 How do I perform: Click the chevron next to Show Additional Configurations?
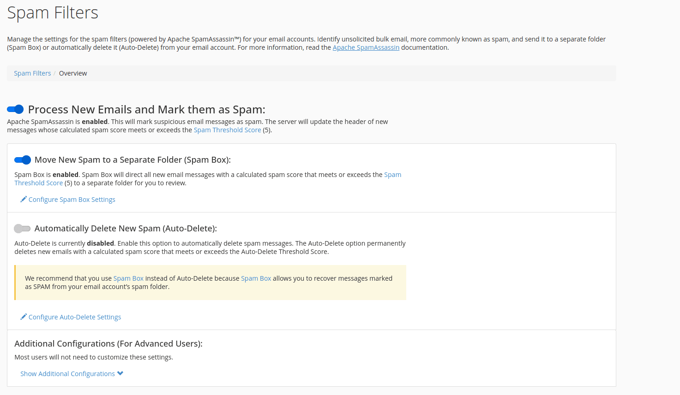[120, 373]
